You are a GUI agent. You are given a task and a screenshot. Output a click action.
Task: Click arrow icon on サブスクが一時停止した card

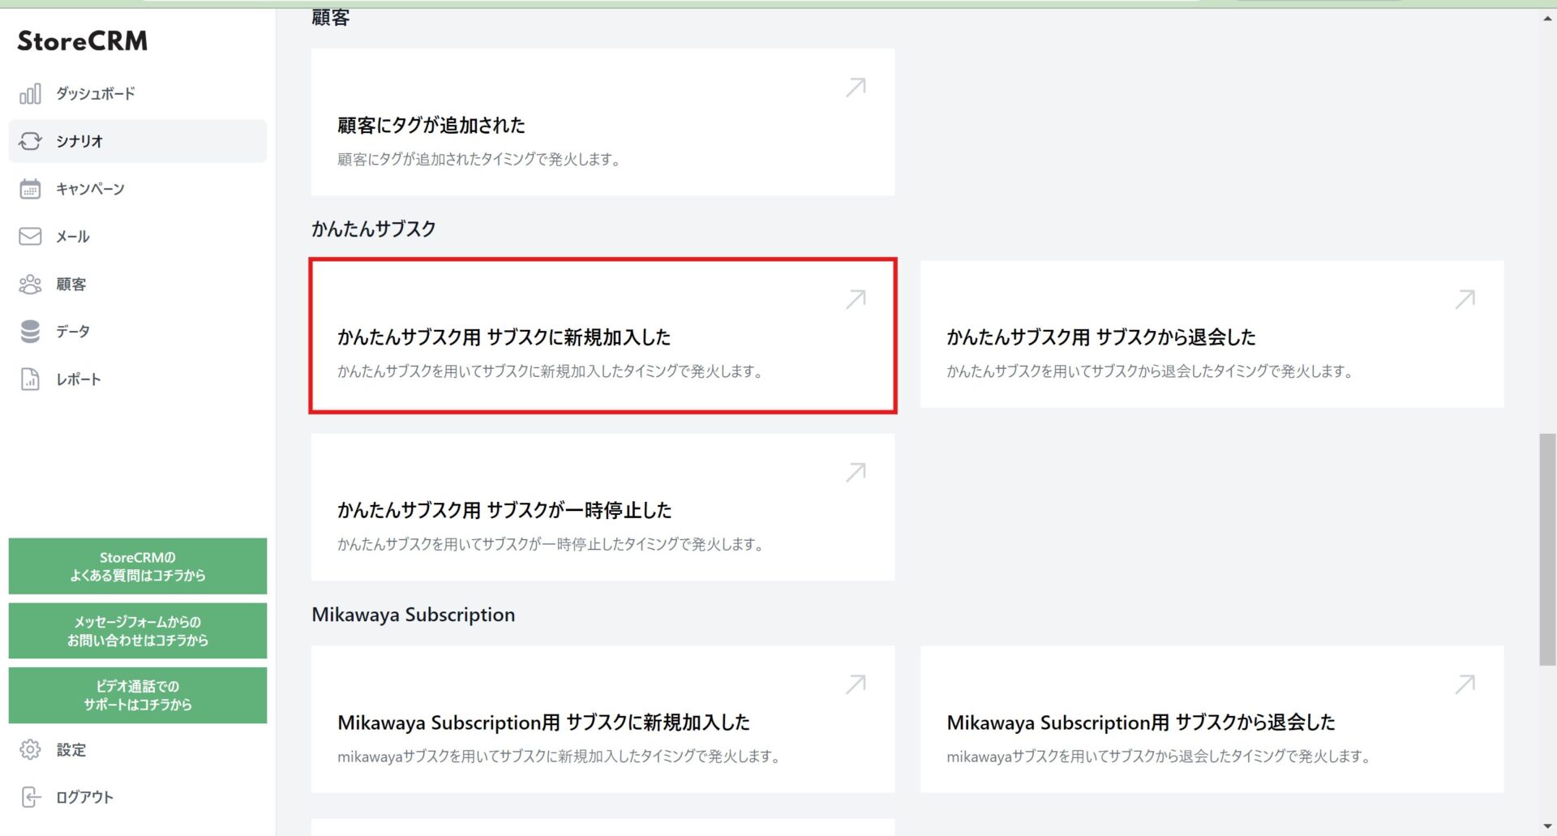(856, 472)
